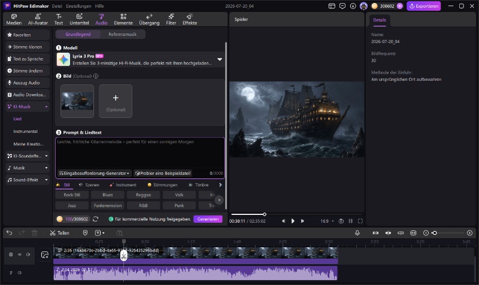Open the feedback message icon in title bar
The height and width of the screenshot is (285, 479).
tap(342, 6)
